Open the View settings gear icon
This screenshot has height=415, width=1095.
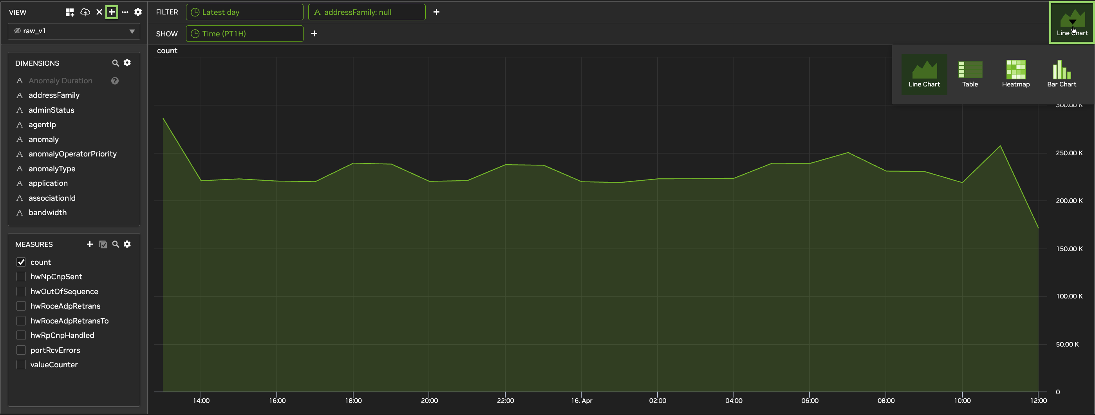(x=138, y=12)
